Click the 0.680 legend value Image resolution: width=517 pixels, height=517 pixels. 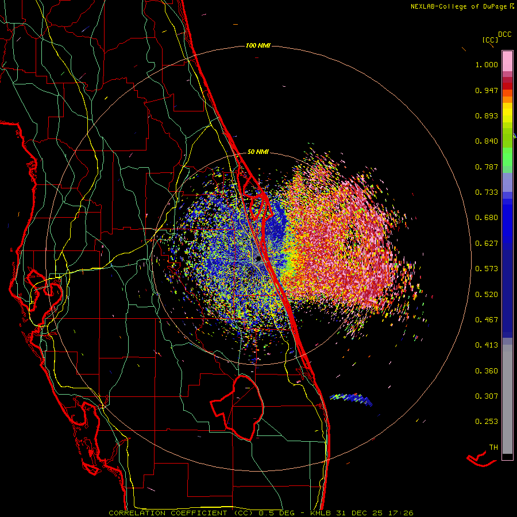(x=487, y=218)
